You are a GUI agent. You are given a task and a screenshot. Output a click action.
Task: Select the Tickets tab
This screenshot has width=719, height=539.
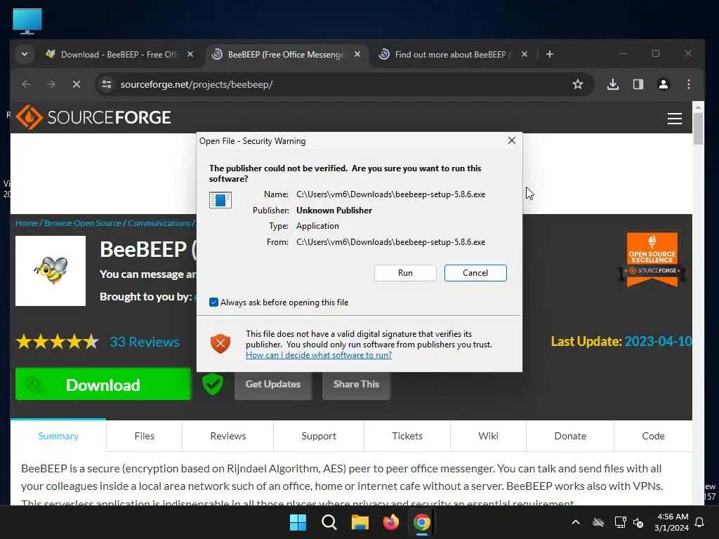[407, 436]
